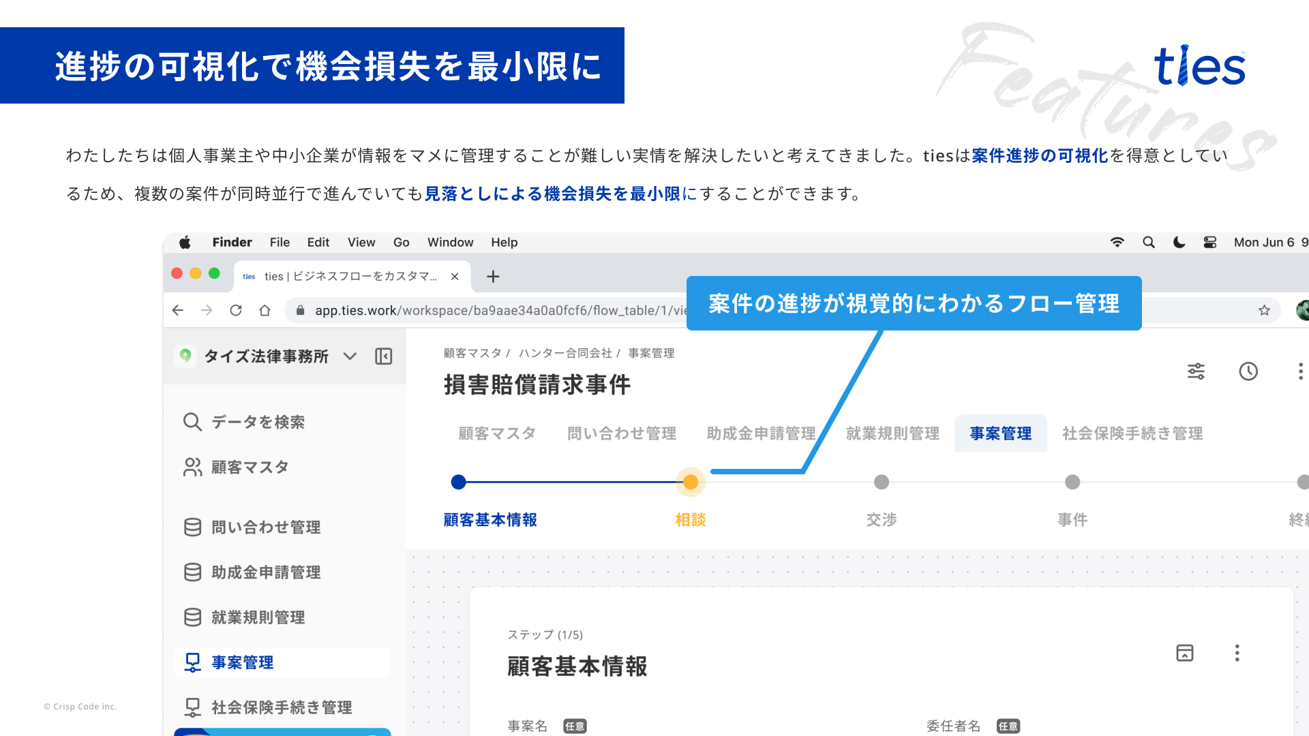The image size is (1309, 736).
Task: Toggle Do Not Disturb moon icon
Action: tap(1179, 243)
